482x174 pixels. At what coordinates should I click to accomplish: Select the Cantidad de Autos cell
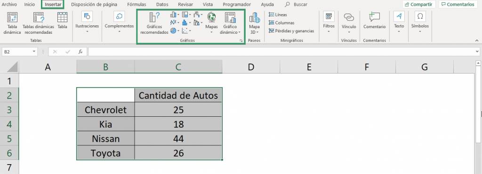click(178, 95)
